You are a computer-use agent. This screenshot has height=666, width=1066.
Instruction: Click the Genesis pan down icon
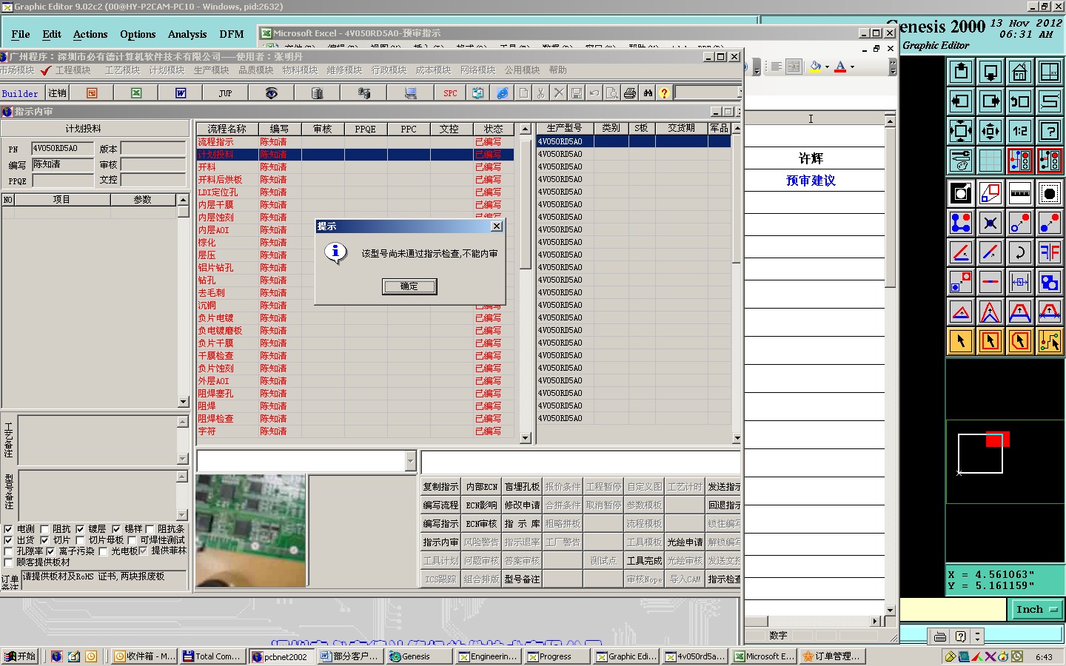coord(990,72)
